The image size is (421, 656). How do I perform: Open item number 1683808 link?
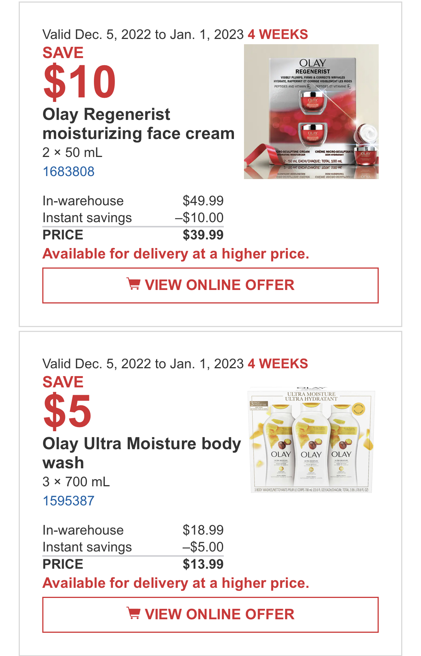pos(68,172)
